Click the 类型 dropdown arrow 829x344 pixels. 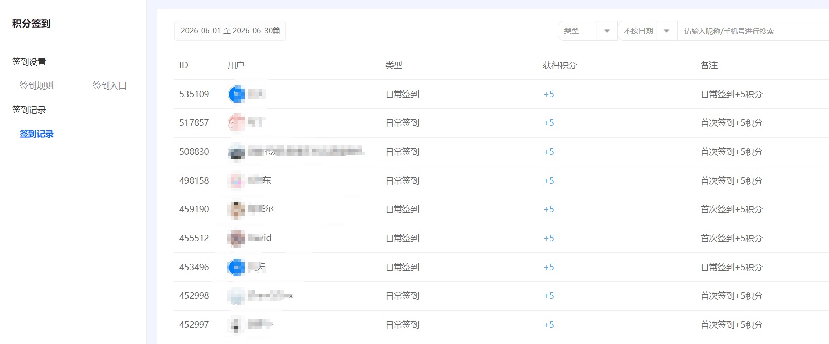pyautogui.click(x=607, y=31)
